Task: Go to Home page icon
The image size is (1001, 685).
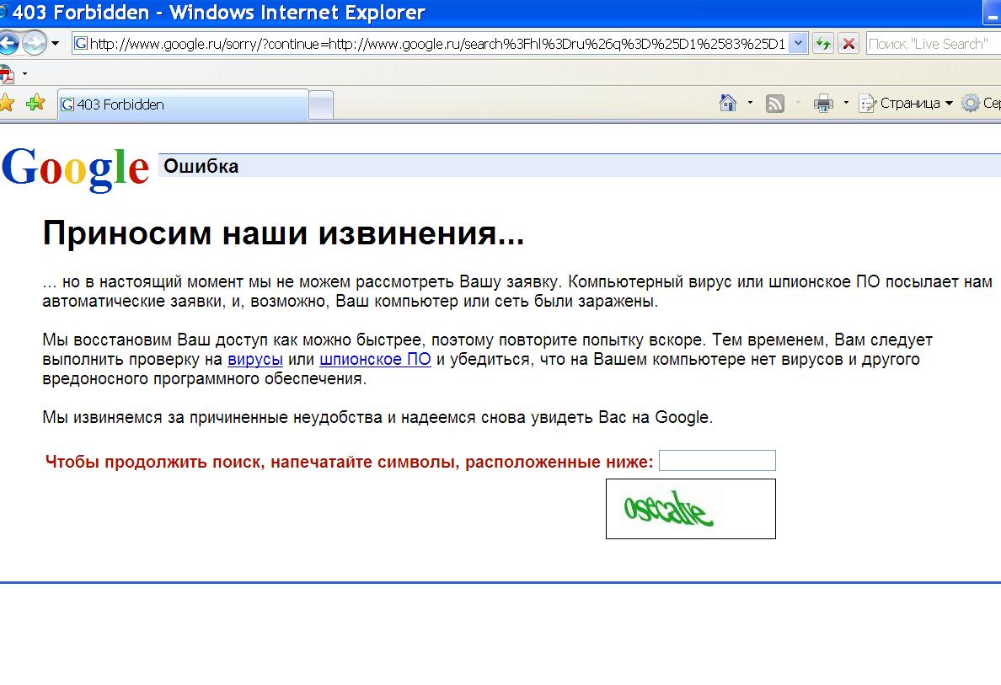Action: click(x=728, y=103)
